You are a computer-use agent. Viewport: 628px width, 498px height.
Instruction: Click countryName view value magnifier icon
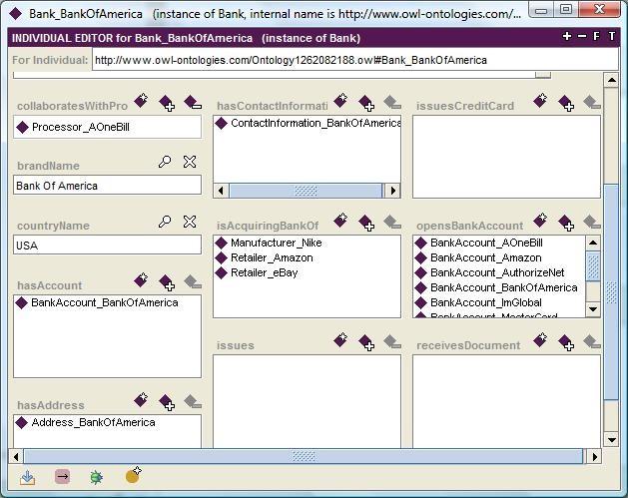pyautogui.click(x=165, y=222)
